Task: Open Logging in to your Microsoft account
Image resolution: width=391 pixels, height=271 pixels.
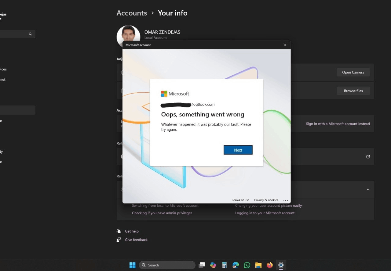Action: (x=265, y=213)
